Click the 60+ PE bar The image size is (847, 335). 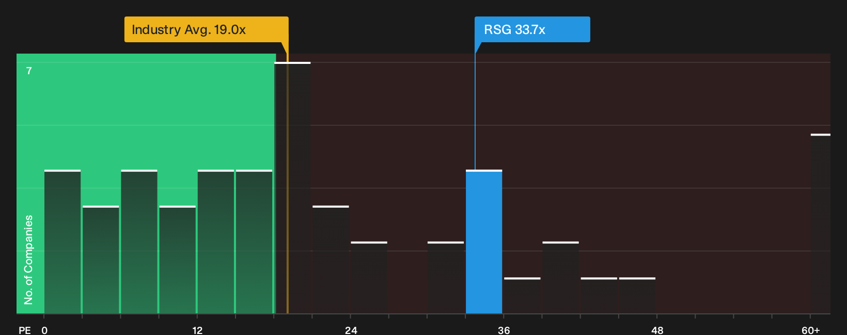pos(821,224)
